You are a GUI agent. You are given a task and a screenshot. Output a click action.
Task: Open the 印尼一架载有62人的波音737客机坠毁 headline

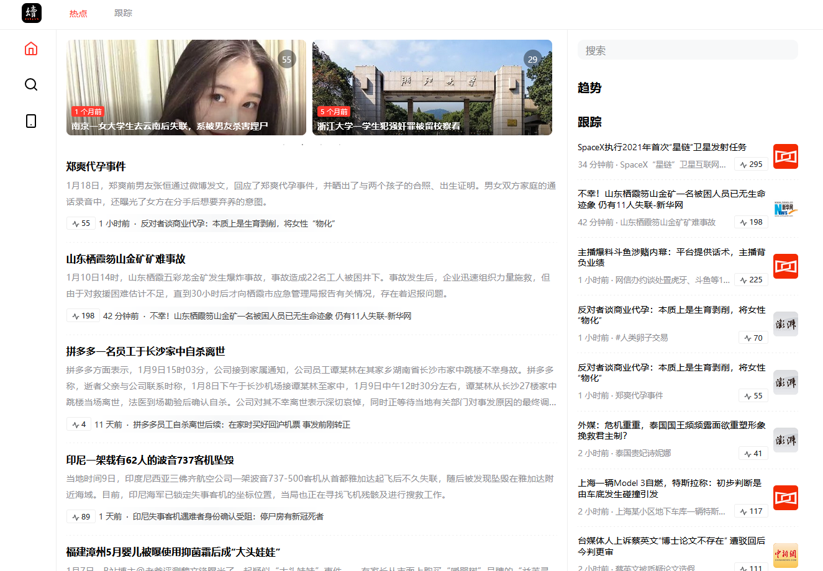point(150,460)
